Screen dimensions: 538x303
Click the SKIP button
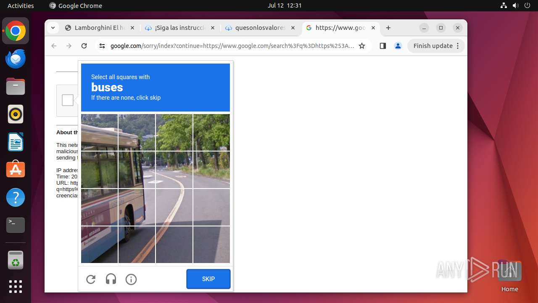tap(208, 279)
